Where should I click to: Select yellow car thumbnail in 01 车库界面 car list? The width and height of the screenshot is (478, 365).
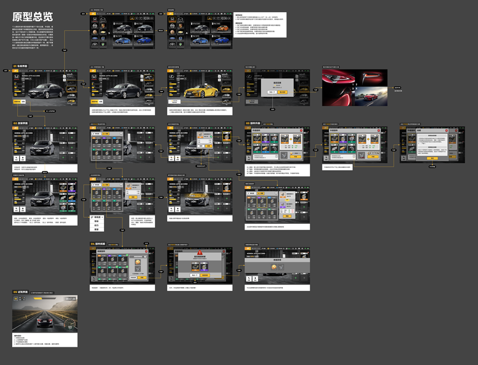72,101
